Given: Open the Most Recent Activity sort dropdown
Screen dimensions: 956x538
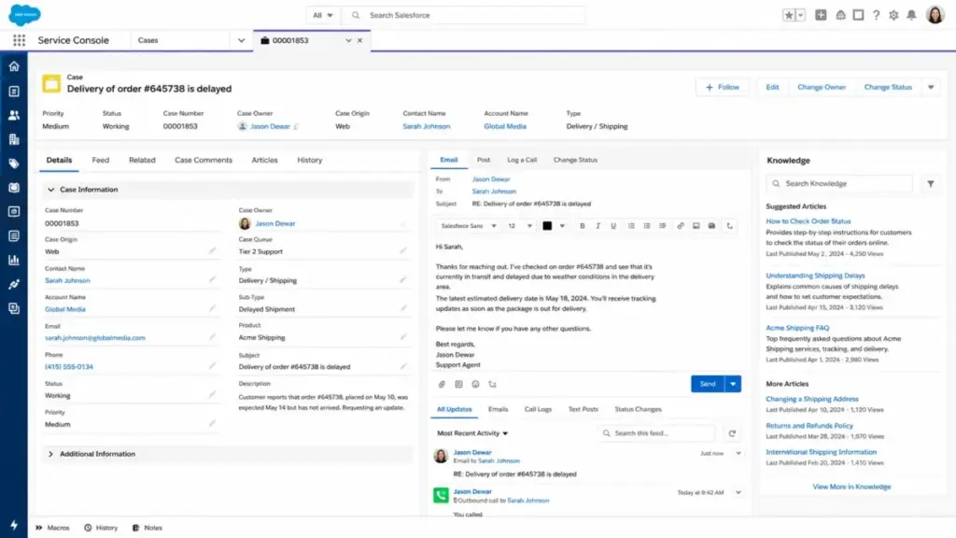Looking at the screenshot, I should pos(472,433).
